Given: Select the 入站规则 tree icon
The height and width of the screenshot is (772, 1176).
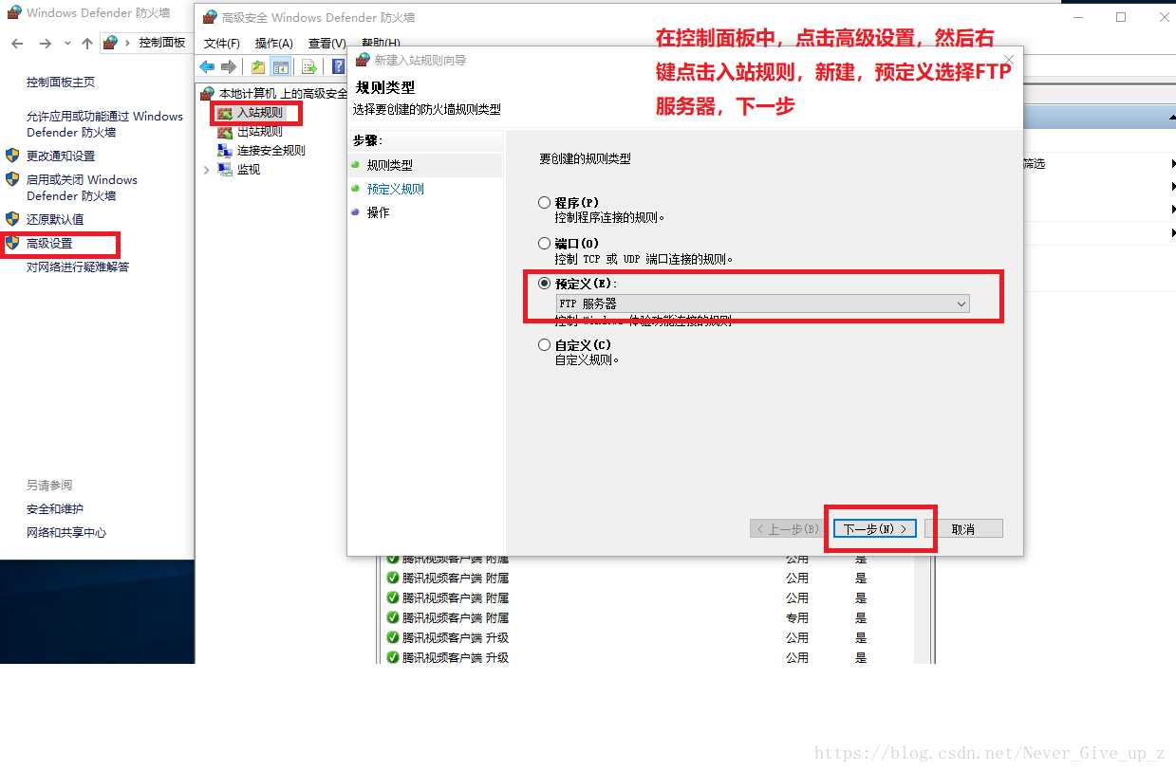Looking at the screenshot, I should [225, 113].
